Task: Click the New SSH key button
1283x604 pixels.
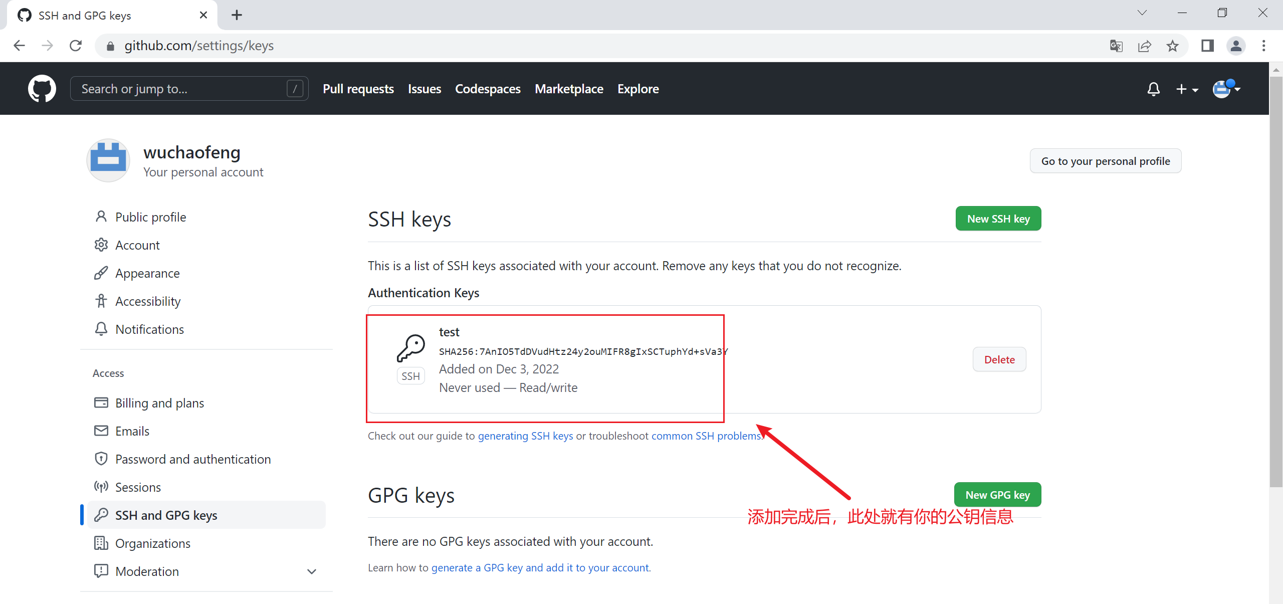Action: [x=998, y=219]
